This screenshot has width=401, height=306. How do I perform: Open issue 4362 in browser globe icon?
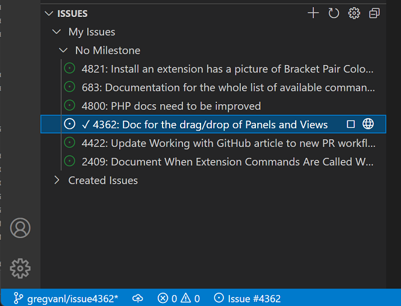click(x=368, y=124)
